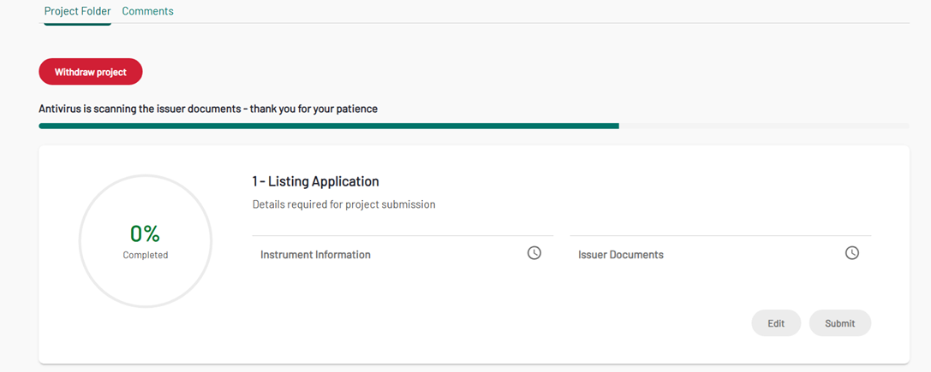Select the Issuer Documents label
This screenshot has height=372, width=931.
click(620, 255)
